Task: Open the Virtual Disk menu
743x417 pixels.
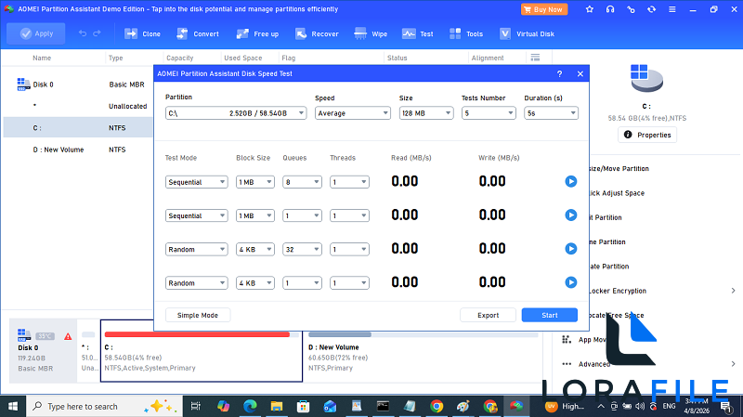Action: pyautogui.click(x=527, y=33)
